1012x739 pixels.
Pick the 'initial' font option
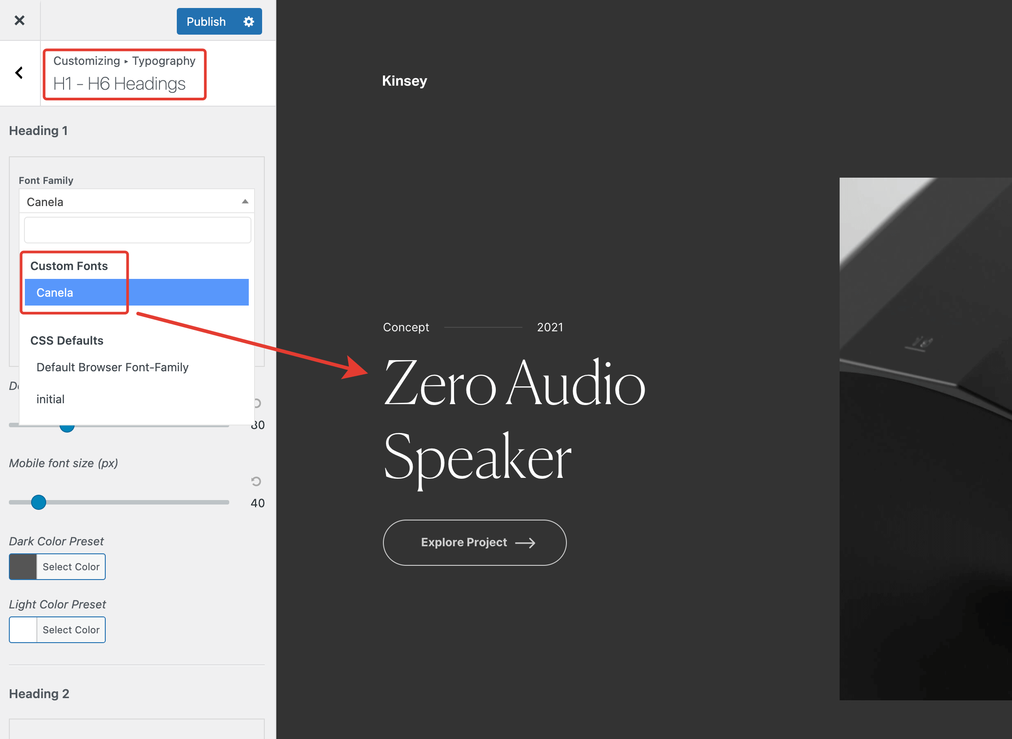pyautogui.click(x=51, y=399)
